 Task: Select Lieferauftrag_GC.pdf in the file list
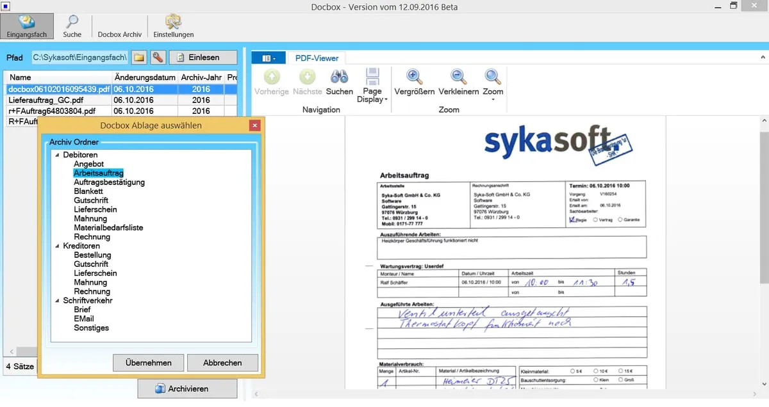click(46, 100)
